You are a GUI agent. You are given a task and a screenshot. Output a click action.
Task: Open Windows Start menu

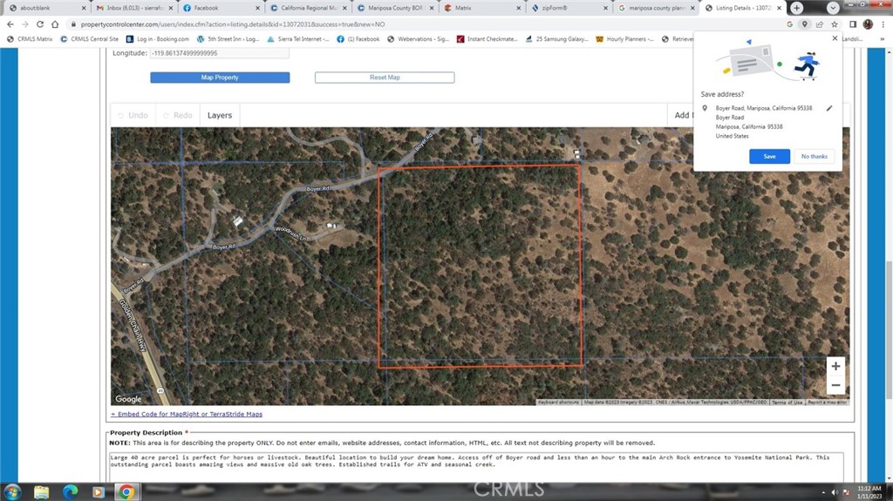[x=12, y=492]
